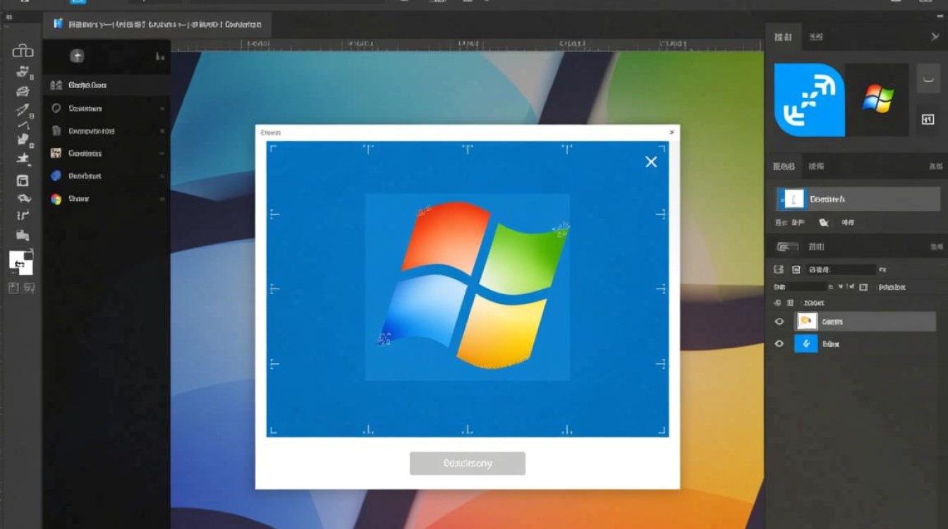This screenshot has height=529, width=948.
Task: Click the white X on blue preview
Action: (651, 162)
